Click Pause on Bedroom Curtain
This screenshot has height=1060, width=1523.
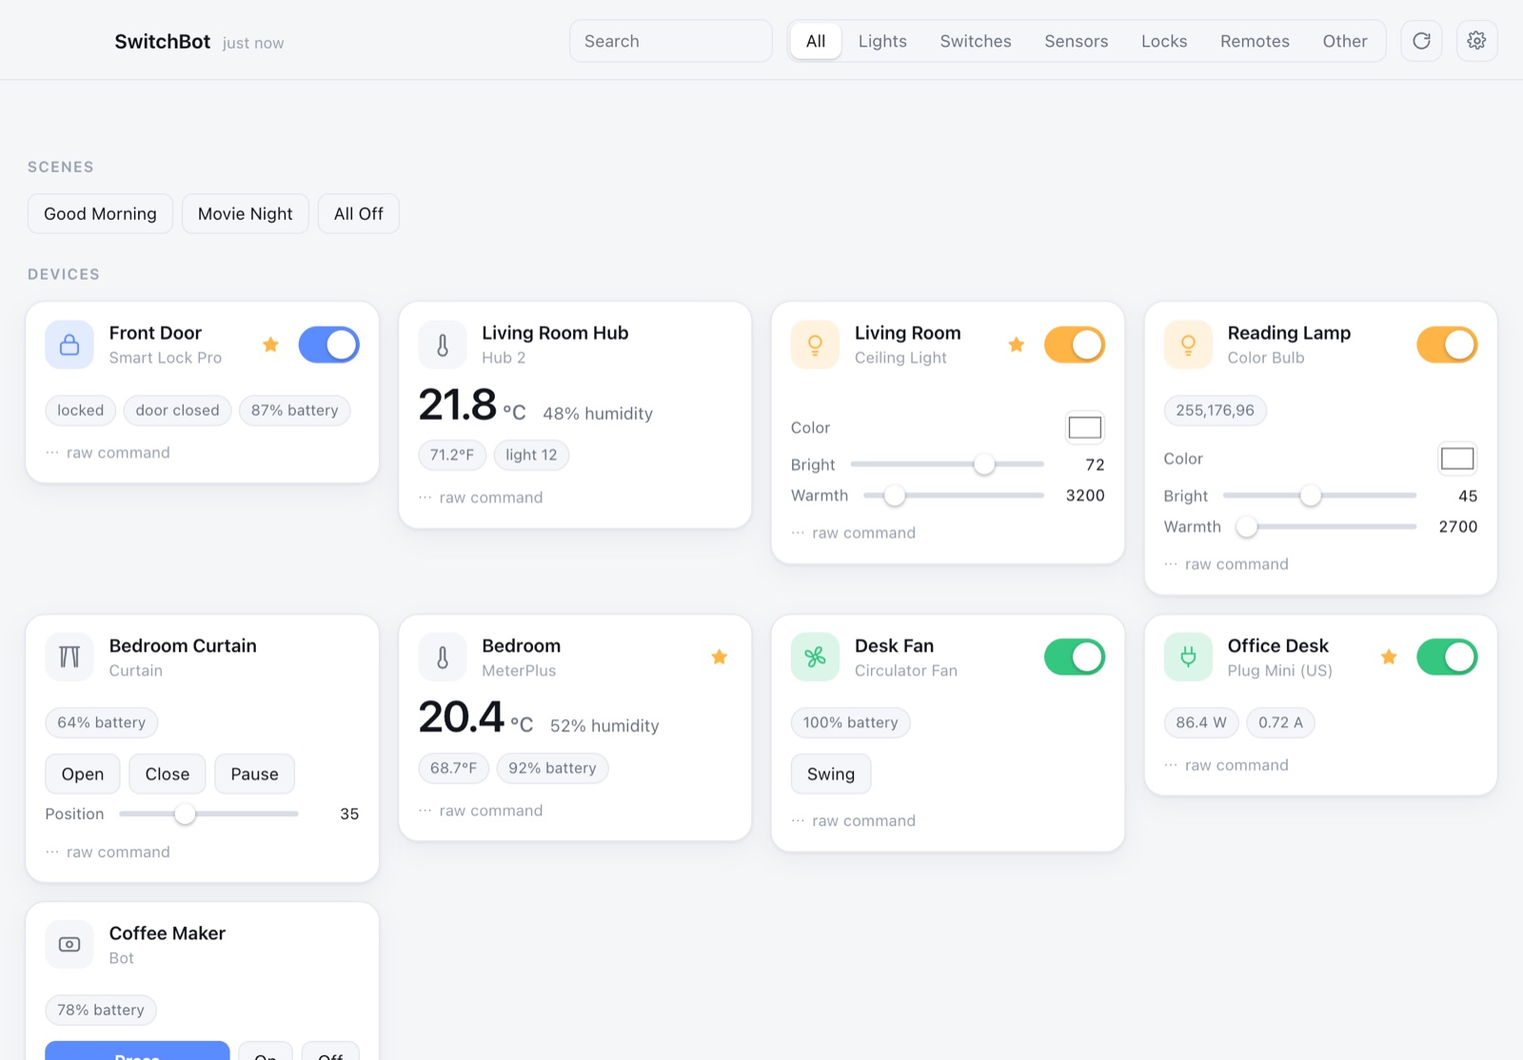[x=255, y=775]
